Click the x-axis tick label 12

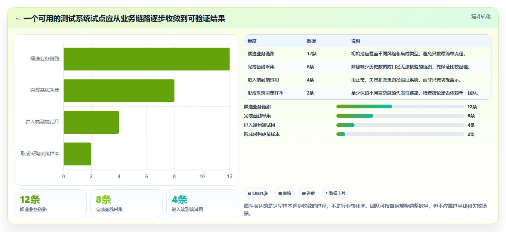coord(230,176)
